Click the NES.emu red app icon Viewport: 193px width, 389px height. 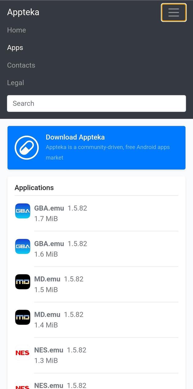click(22, 353)
